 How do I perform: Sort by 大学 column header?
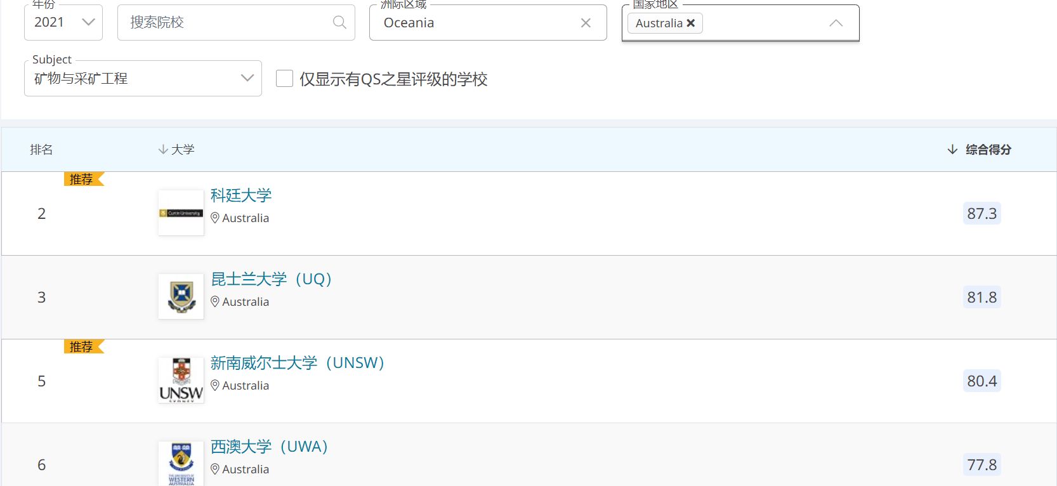pos(176,149)
